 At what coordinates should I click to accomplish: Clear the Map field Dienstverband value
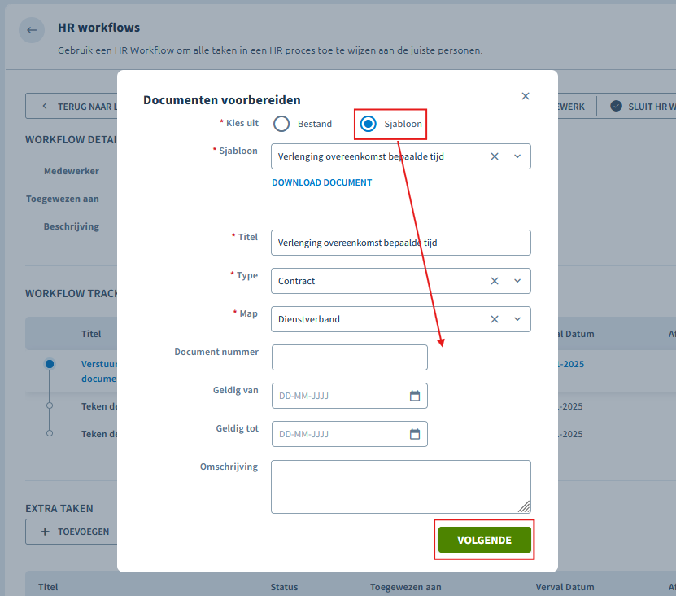[x=495, y=319]
